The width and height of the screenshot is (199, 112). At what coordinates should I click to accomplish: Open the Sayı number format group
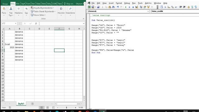[x=26, y=12]
